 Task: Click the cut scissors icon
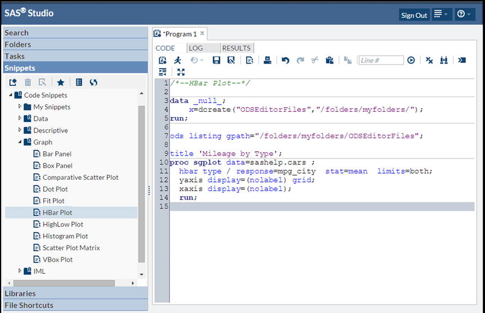[315, 60]
